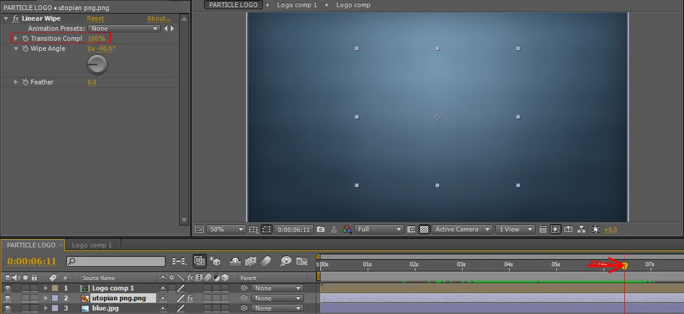Click parent pick whip for utopian png.png
The width and height of the screenshot is (684, 314).
click(x=244, y=298)
